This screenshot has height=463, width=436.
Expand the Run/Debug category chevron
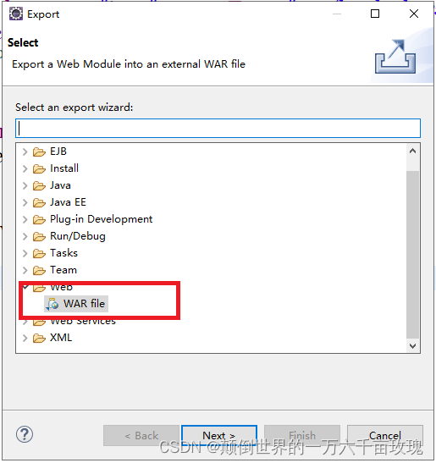25,236
